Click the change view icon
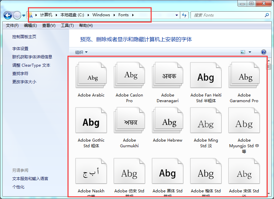This screenshot has height=199, width=274. pyautogui.click(x=243, y=52)
